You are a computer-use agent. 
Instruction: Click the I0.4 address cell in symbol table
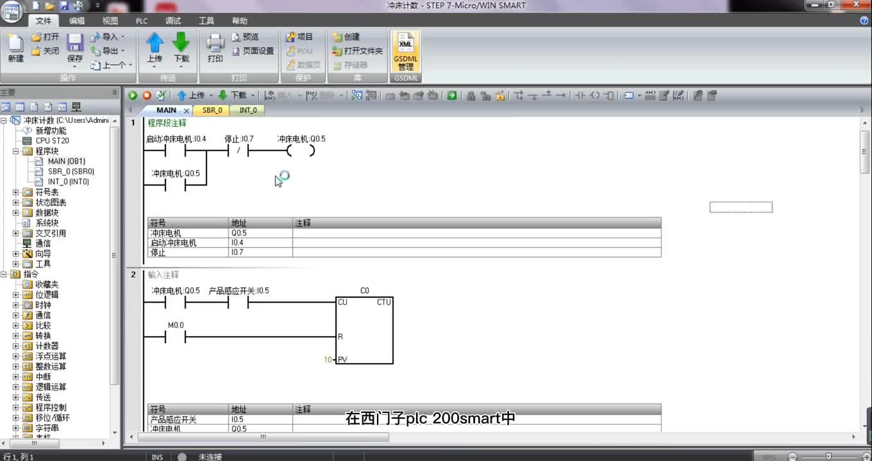261,243
